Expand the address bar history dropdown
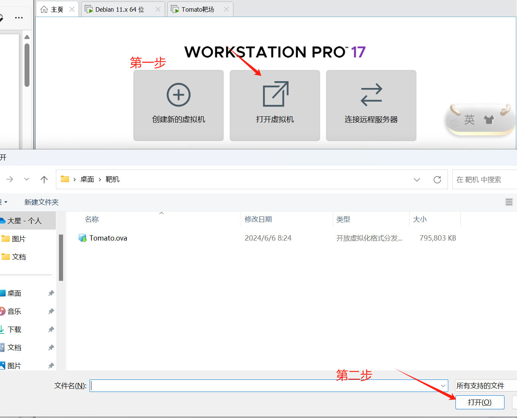Screen dimensions: 517x418 tap(417, 180)
